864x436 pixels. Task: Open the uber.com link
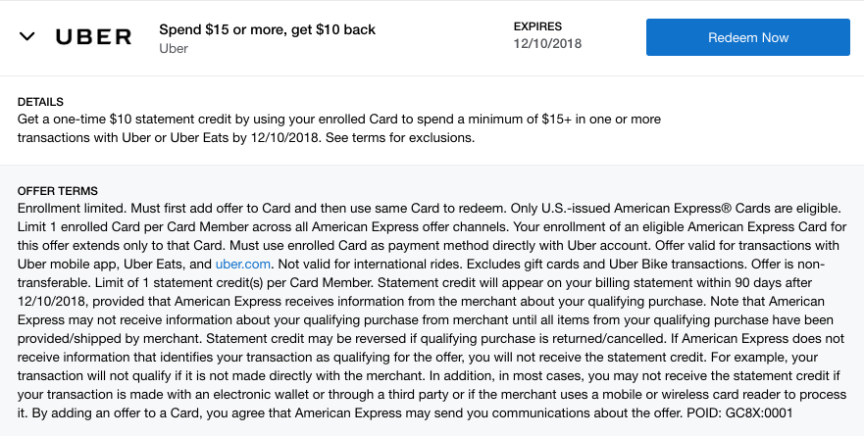242,264
